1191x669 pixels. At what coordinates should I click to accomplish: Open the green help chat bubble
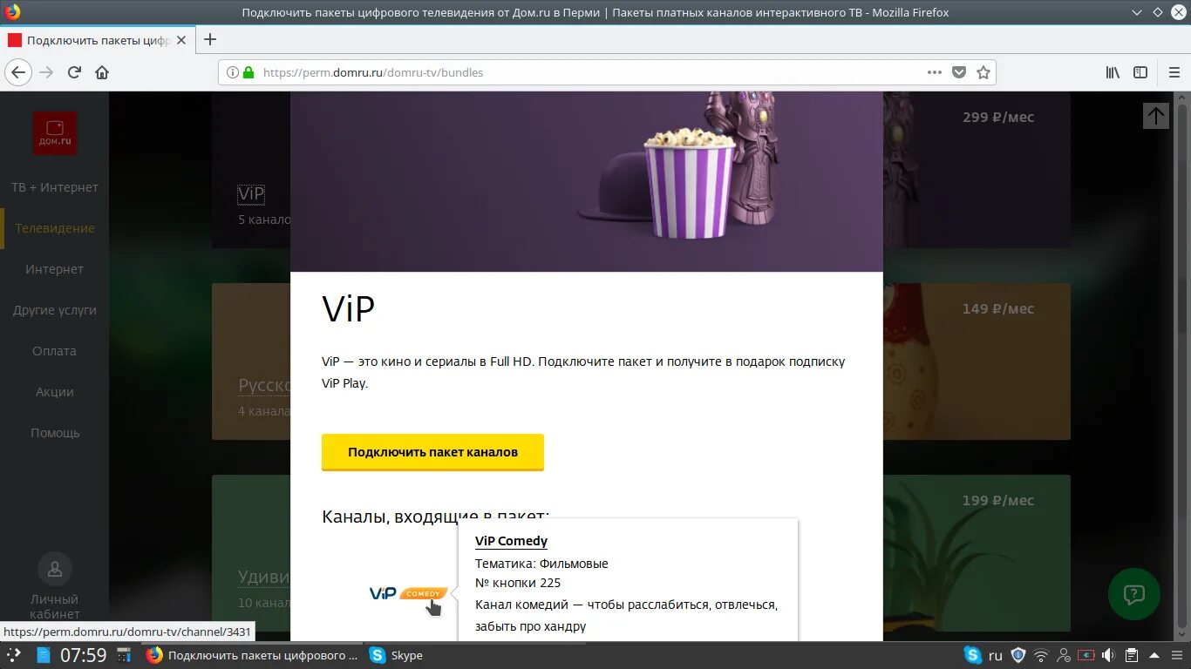pyautogui.click(x=1133, y=594)
